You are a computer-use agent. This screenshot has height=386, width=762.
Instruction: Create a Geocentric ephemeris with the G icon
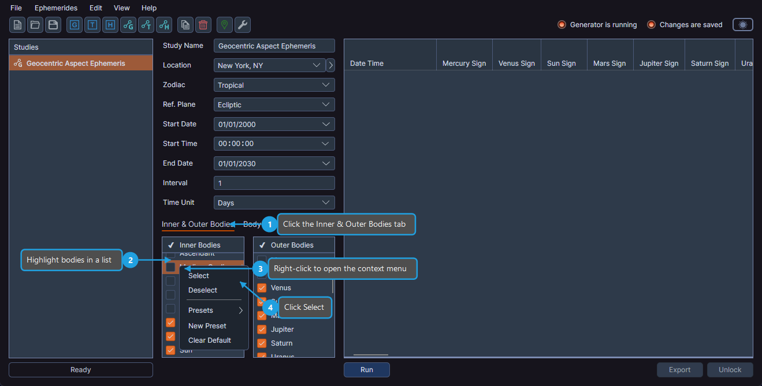point(74,25)
